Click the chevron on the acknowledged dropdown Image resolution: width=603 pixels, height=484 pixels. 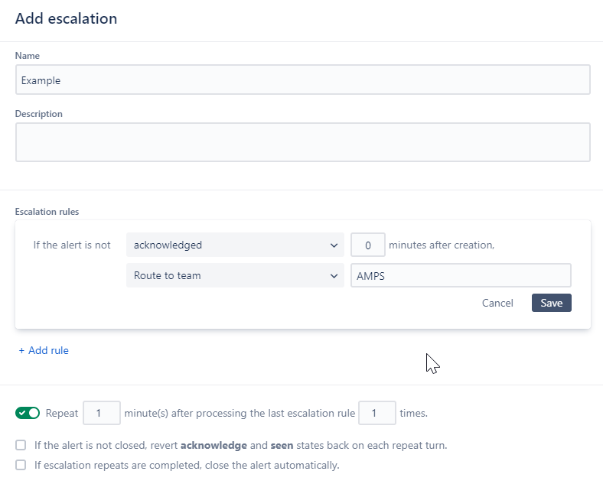334,245
